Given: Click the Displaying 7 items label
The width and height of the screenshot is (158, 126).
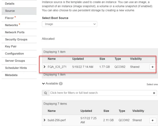Looking at the screenshot, I should point(55,104).
